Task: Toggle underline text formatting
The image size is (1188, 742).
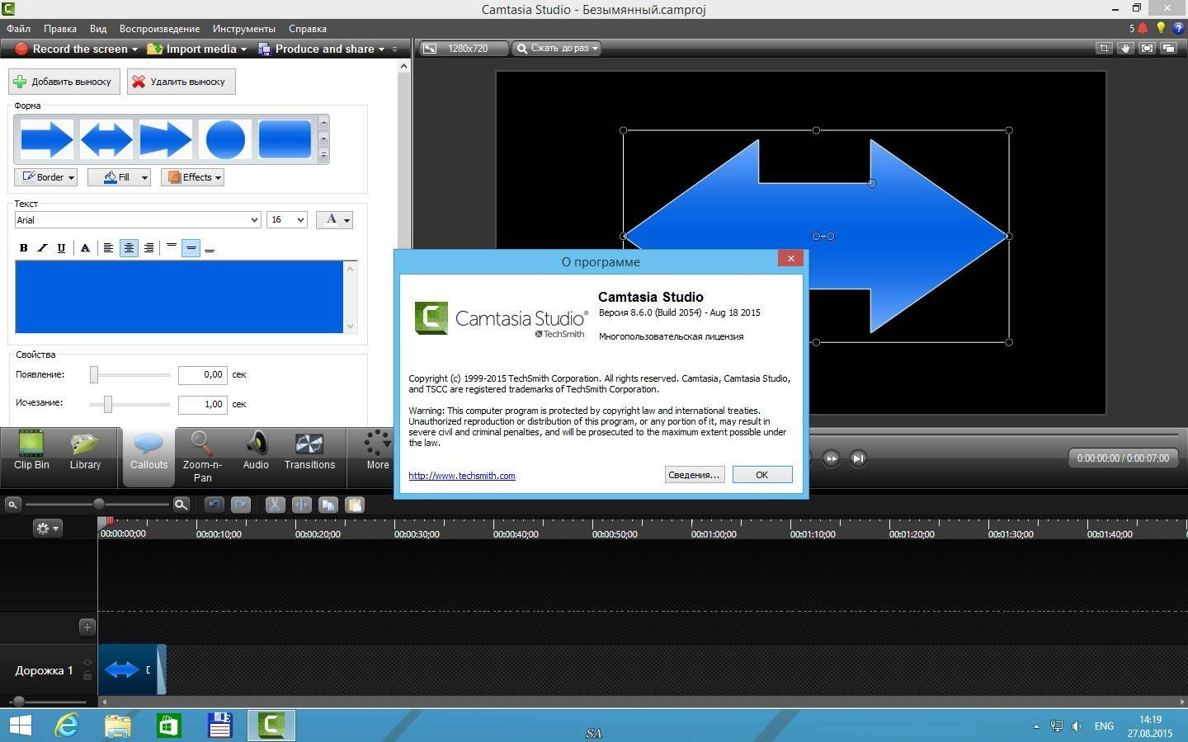Action: tap(61, 247)
